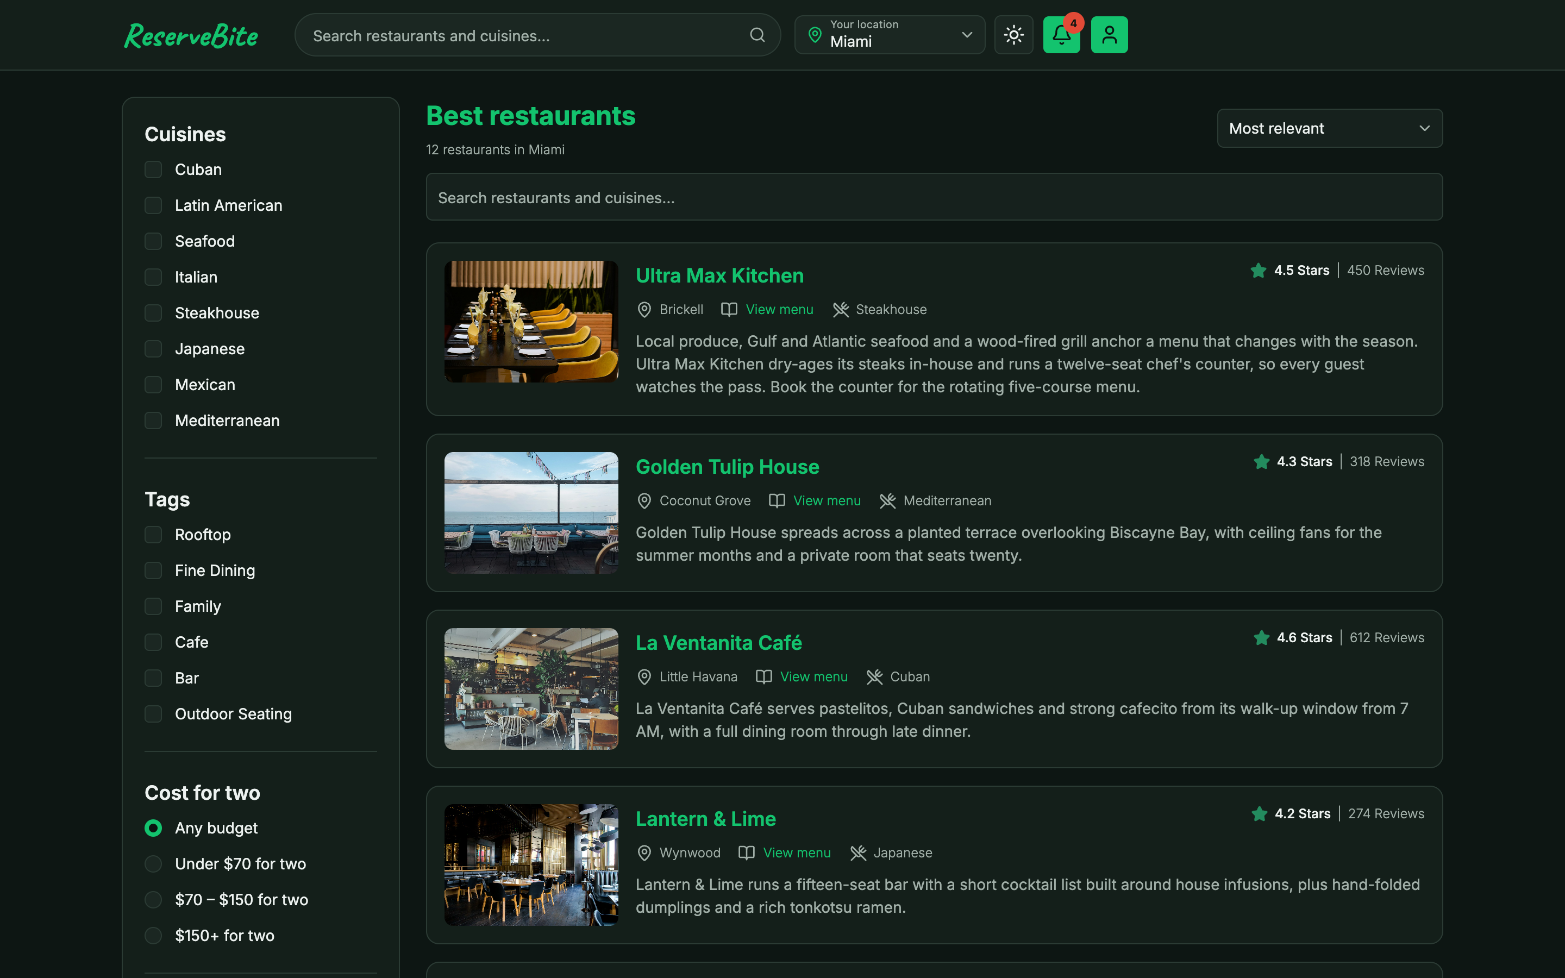Click the pin icon next to Little Havana

coord(644,677)
